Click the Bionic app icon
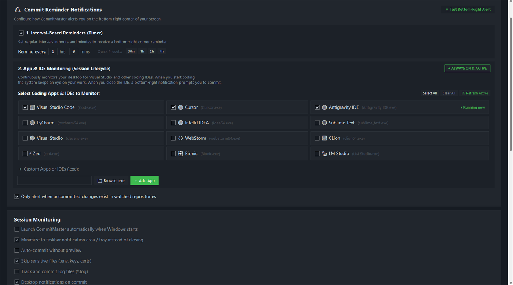The width and height of the screenshot is (513, 285). [180, 154]
